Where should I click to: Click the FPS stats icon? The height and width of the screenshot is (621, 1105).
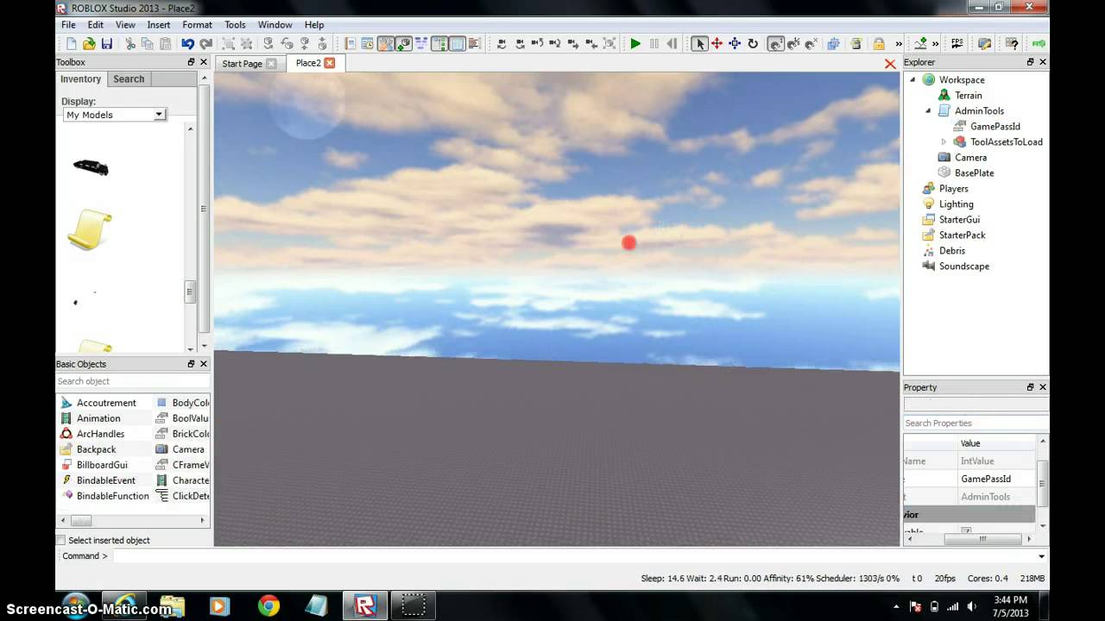(x=957, y=44)
